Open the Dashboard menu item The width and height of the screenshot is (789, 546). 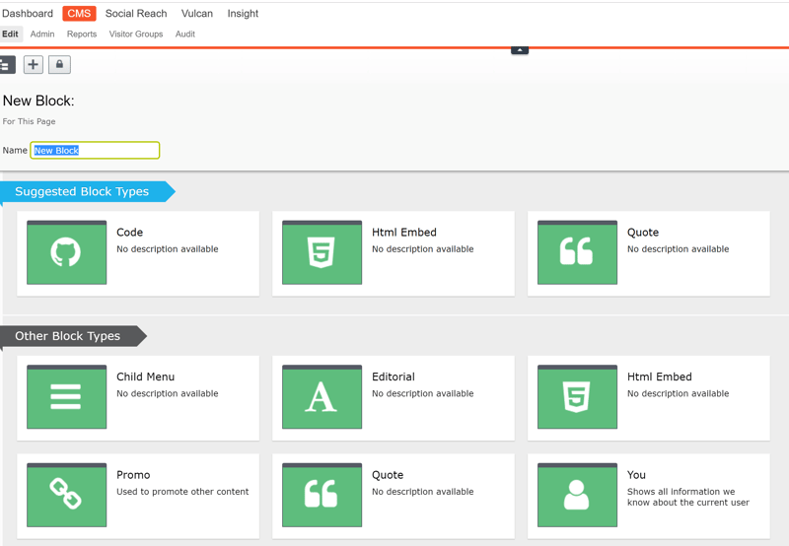pos(28,14)
